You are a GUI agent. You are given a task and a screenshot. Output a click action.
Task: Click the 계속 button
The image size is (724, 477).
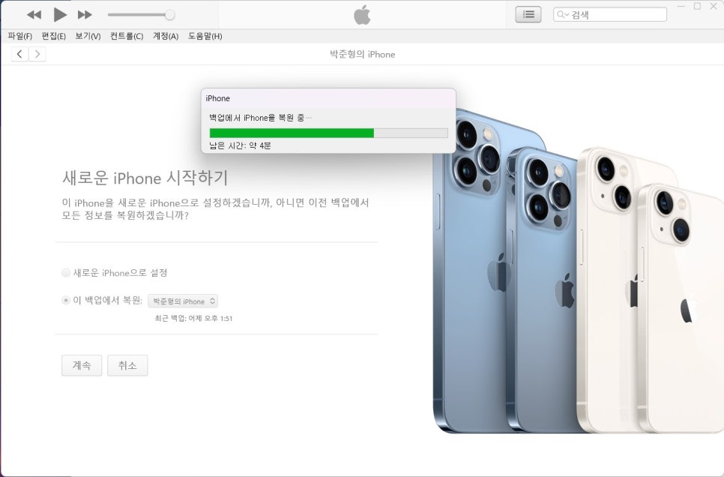tap(82, 365)
